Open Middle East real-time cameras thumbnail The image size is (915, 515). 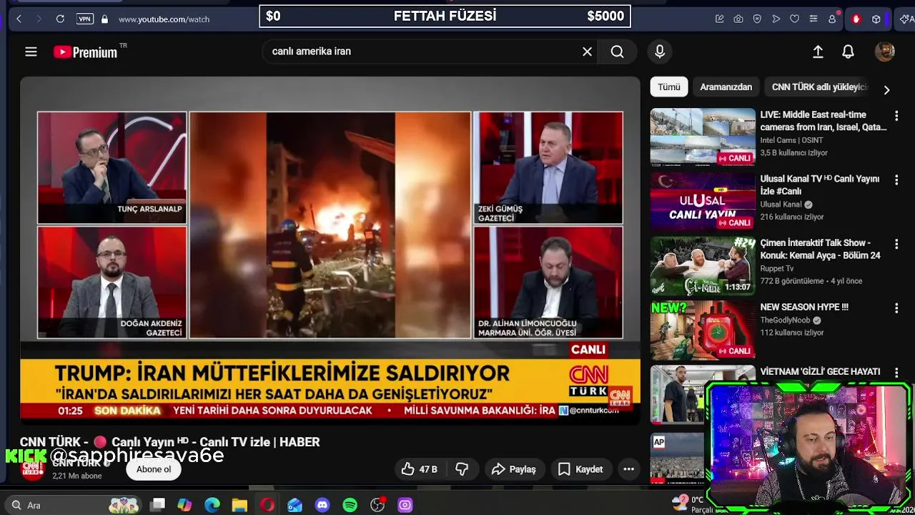coord(703,137)
